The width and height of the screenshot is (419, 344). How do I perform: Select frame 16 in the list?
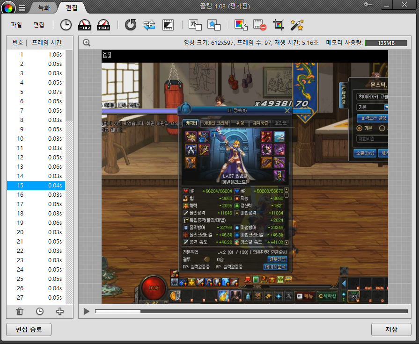[36, 194]
